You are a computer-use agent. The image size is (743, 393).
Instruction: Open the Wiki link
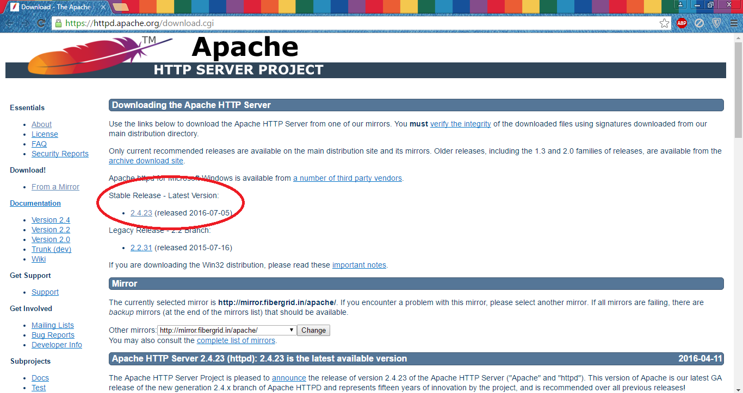pos(39,259)
